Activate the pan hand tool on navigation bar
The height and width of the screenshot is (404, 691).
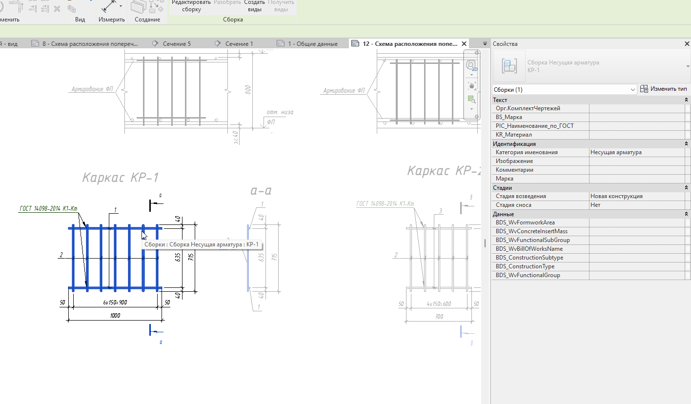471,85
